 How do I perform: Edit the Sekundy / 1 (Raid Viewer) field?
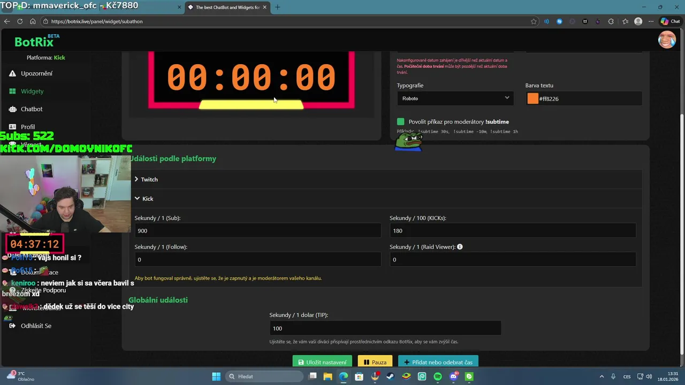click(513, 259)
